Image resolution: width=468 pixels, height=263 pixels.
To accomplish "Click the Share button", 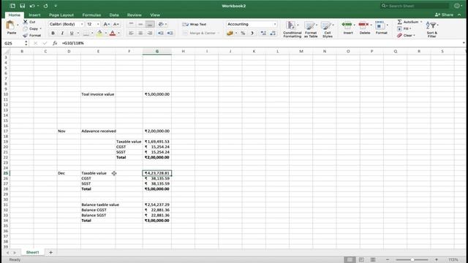I will tap(444, 15).
